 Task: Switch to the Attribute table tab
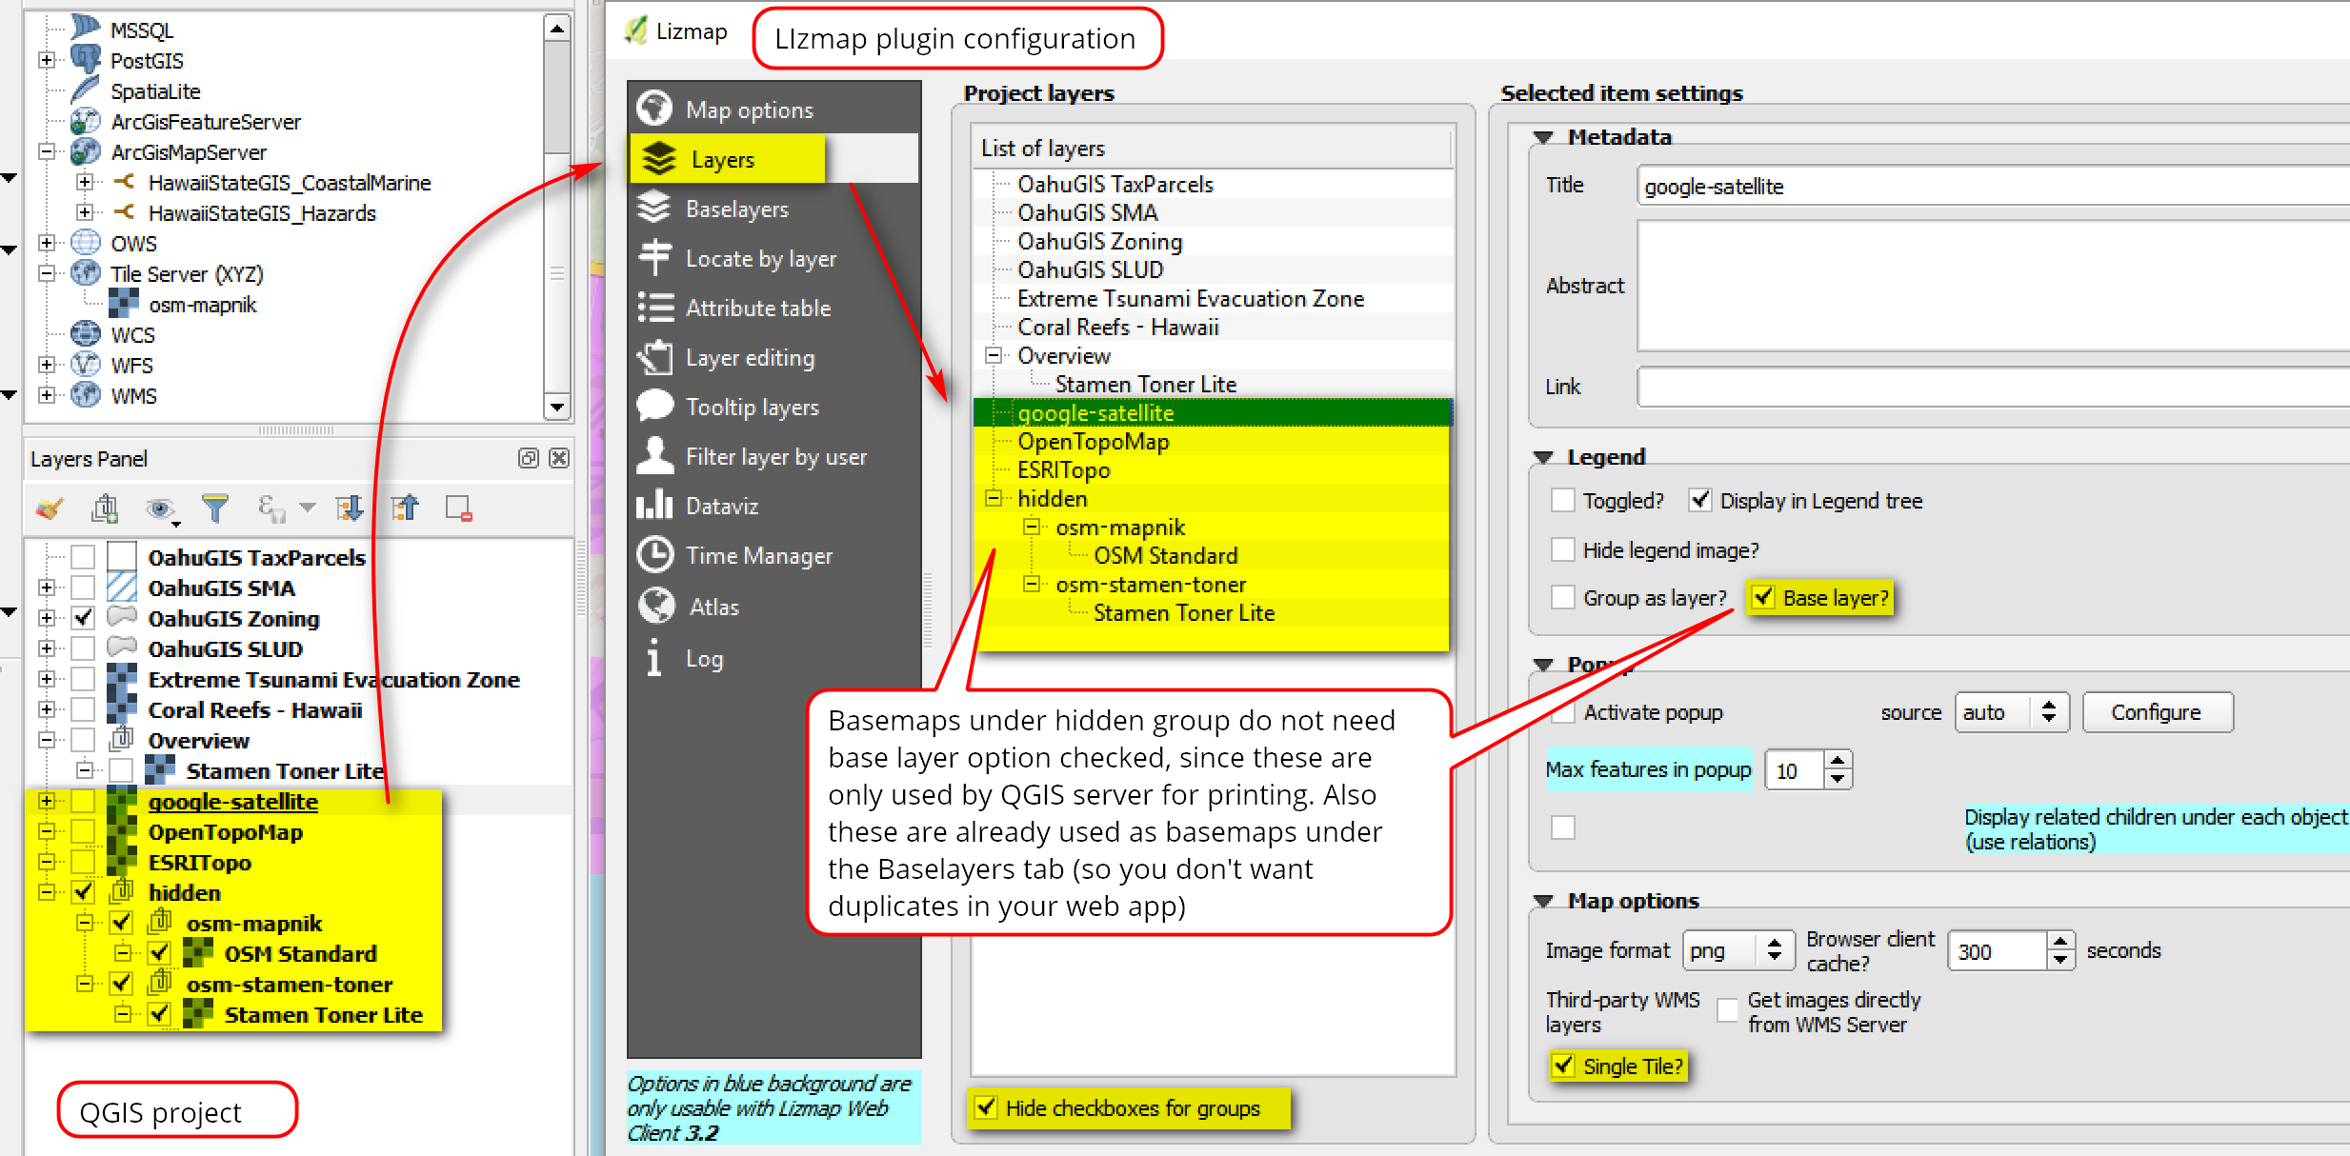(757, 309)
